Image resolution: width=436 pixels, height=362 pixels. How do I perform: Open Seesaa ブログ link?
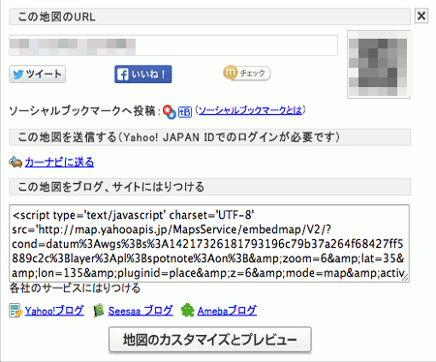point(140,311)
